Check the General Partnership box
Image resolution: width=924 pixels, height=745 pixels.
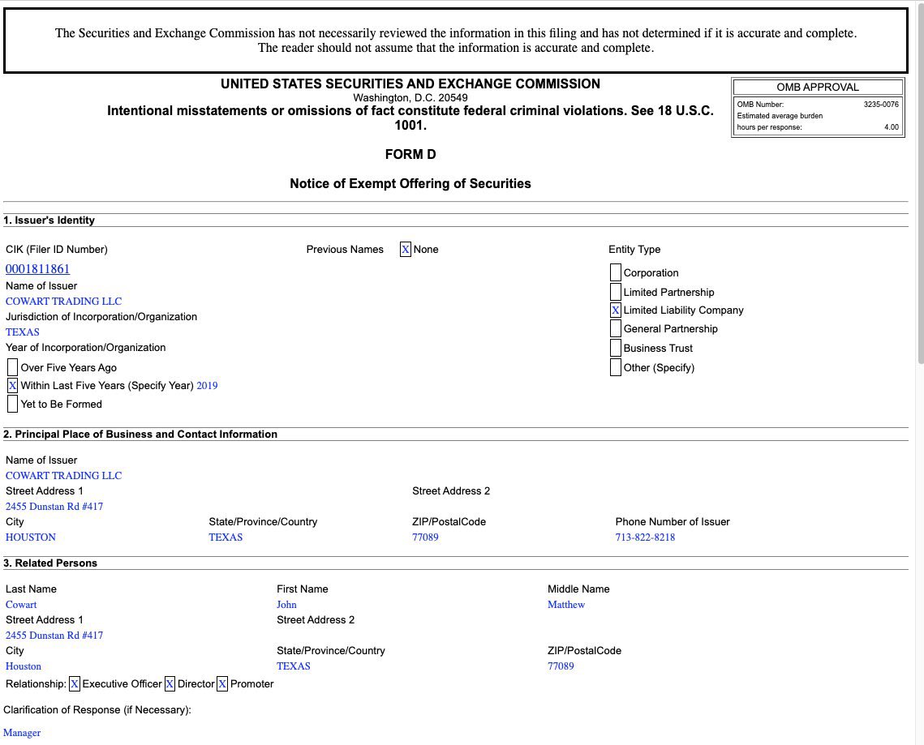[x=615, y=328]
